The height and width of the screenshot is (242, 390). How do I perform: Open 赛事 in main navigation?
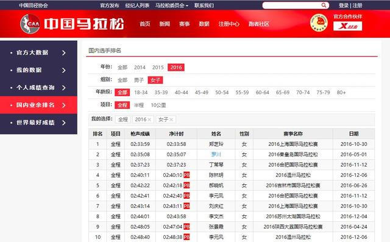[184, 24]
